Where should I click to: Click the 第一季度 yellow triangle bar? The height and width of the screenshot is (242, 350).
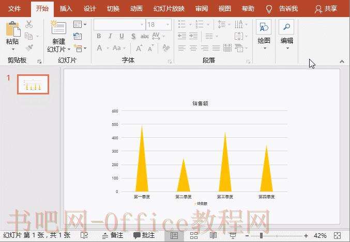[142, 167]
